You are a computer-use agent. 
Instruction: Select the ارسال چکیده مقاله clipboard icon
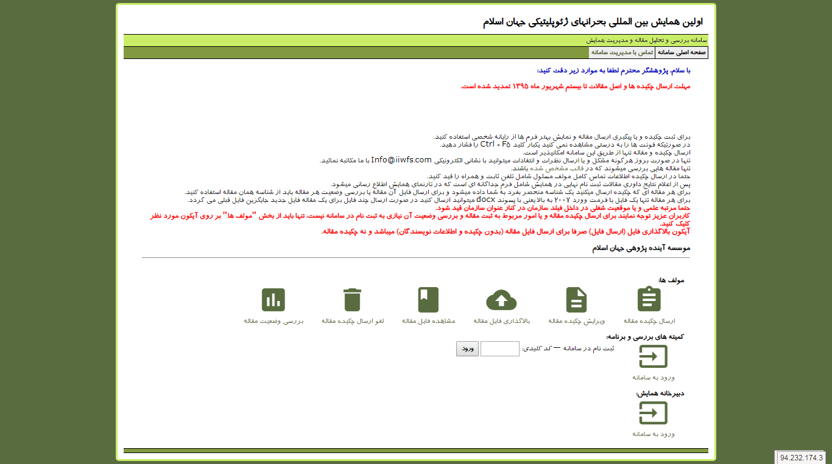[x=649, y=299]
